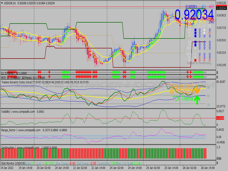Screen dimensions: 228x171
Task: Click the green TDI Trend up arrow
Action: click(197, 100)
